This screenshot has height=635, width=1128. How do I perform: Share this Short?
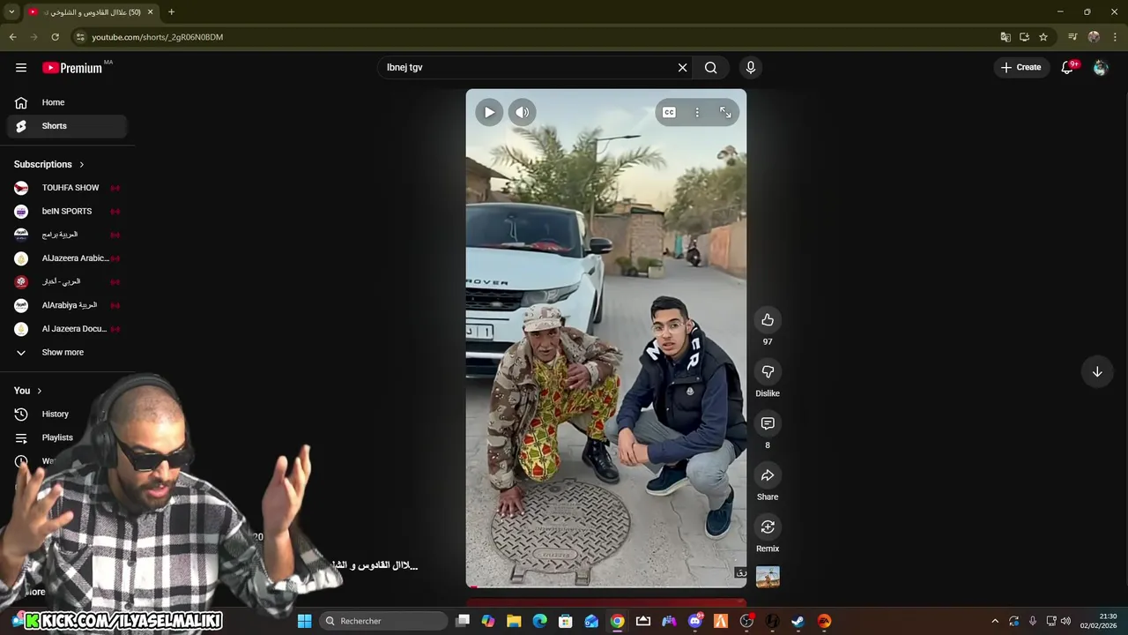point(768,475)
